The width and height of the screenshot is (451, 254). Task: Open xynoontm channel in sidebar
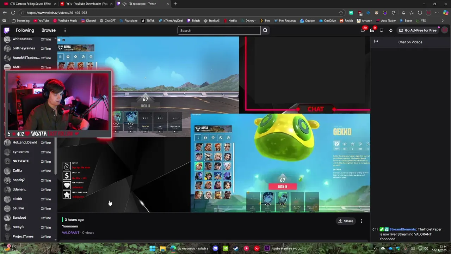[28, 152]
